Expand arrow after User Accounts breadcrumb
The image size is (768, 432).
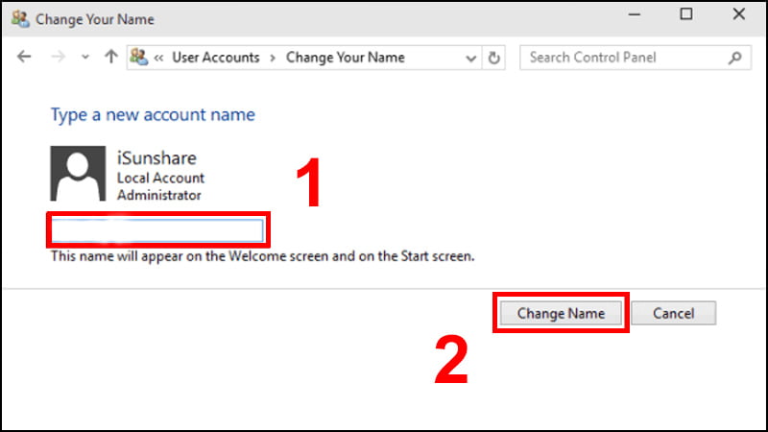[273, 58]
